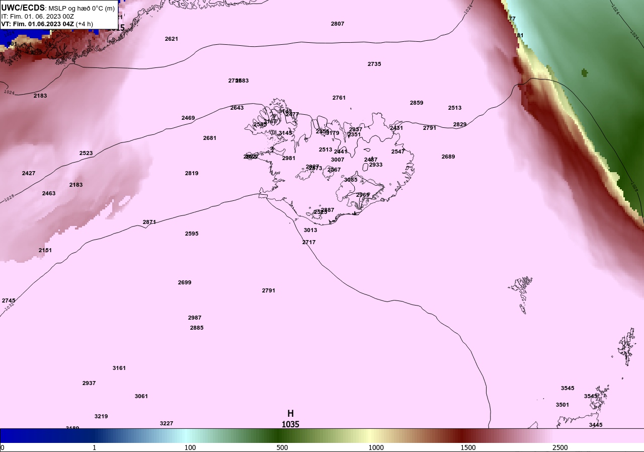Click the value 2681 west of Iceland
The width and height of the screenshot is (644, 452).
[x=210, y=138]
